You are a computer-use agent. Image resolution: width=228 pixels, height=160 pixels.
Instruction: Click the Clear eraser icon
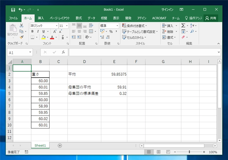pyautogui.click(x=183, y=37)
